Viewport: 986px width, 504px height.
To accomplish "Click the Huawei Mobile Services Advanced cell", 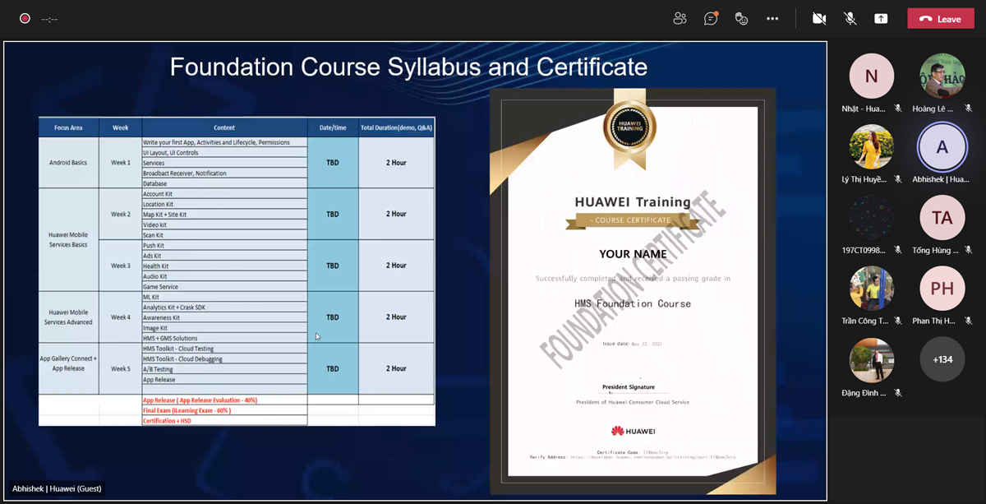I will 68,317.
